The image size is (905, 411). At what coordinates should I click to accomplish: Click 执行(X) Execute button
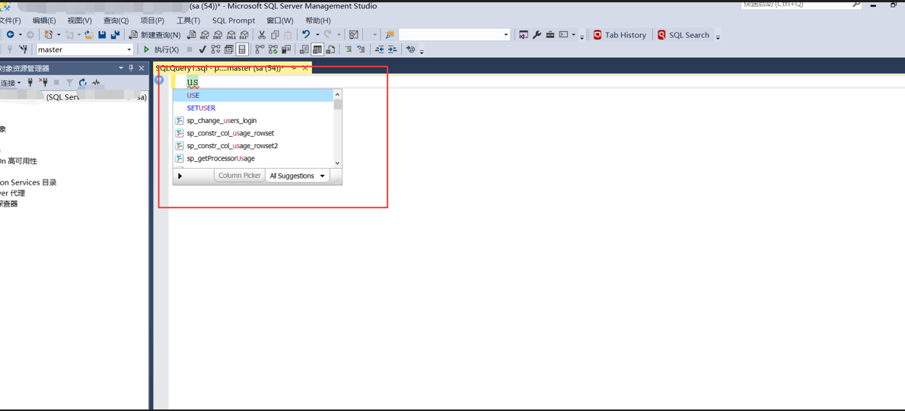[161, 49]
